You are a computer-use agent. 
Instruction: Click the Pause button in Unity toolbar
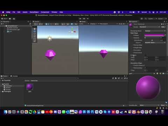click(84, 19)
